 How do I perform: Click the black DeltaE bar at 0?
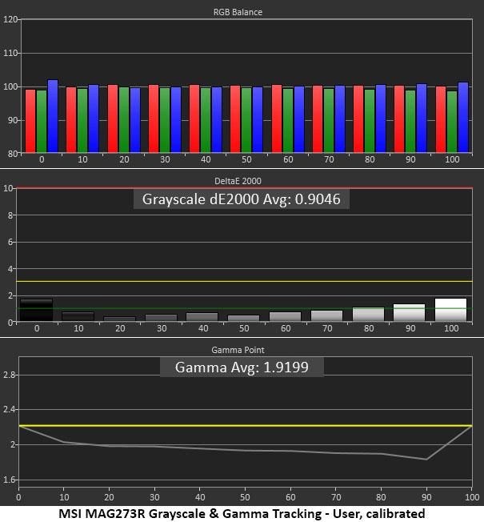point(36,310)
